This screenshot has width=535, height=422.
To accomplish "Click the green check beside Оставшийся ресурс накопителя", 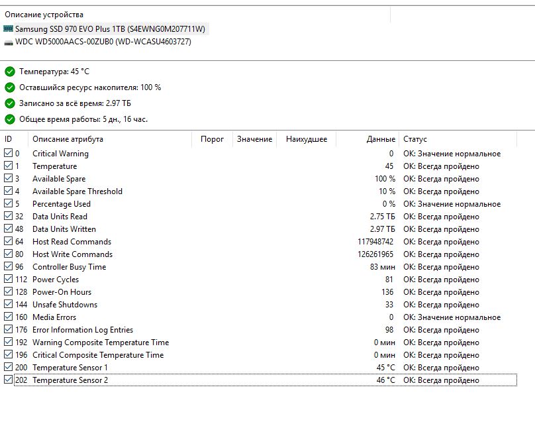I will click(10, 87).
